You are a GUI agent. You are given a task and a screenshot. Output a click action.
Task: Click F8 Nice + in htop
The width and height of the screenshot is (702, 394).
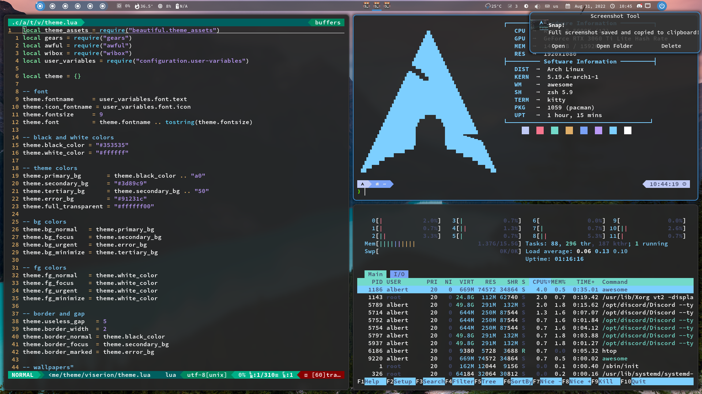tap(576, 381)
